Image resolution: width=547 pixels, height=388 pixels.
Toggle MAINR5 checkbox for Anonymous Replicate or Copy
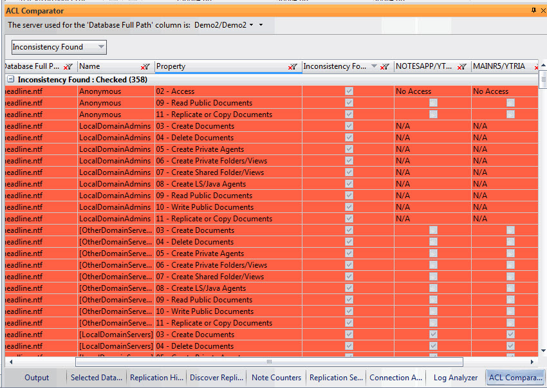(x=510, y=115)
